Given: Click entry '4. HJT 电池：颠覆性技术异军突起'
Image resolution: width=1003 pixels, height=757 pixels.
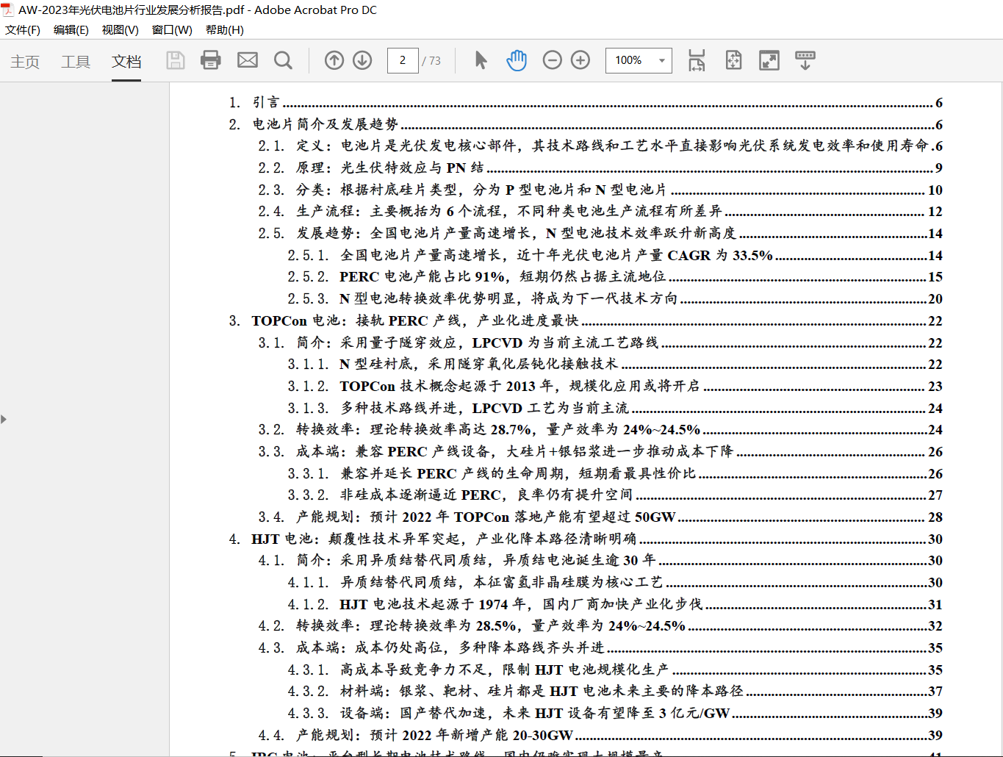Looking at the screenshot, I should (586, 539).
